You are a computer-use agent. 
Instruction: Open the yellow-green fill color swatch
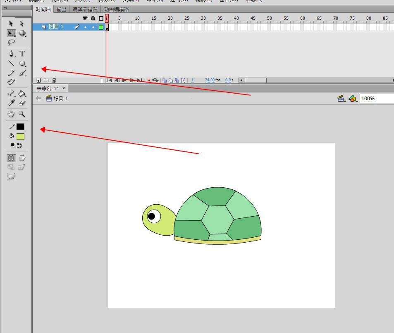coord(20,137)
